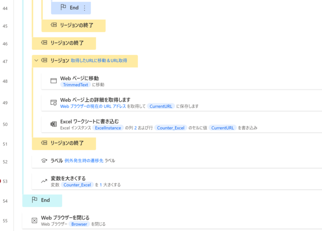Viewport: 322px width, 231px height.
Task: Click the Excel icon for Excel ワークシートに書き込む
Action: coord(54,124)
